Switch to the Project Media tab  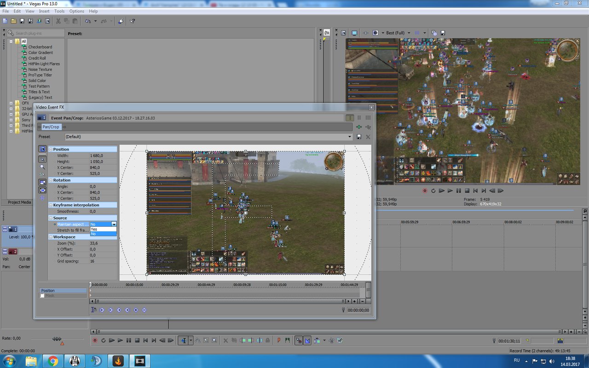tap(19, 202)
